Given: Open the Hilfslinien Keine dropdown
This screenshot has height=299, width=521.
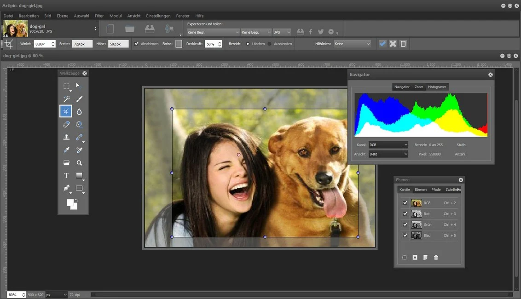Looking at the screenshot, I should point(352,44).
